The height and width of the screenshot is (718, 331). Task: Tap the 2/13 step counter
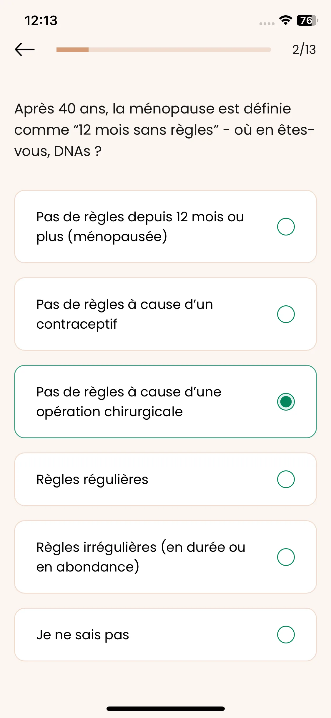304,50
